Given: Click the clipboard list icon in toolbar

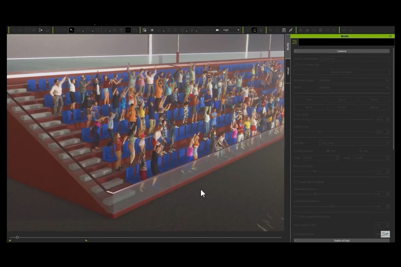Looking at the screenshot, I should pos(284,30).
